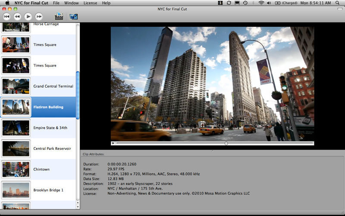This screenshot has height=216, width=345.
Task: Select the Brooklyn Bridge 1 clip
Action: (38, 190)
